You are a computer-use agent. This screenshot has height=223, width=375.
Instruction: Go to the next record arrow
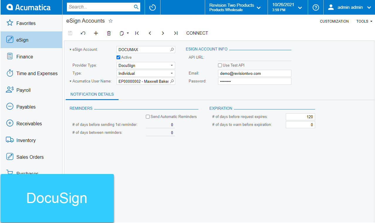(x=163, y=33)
